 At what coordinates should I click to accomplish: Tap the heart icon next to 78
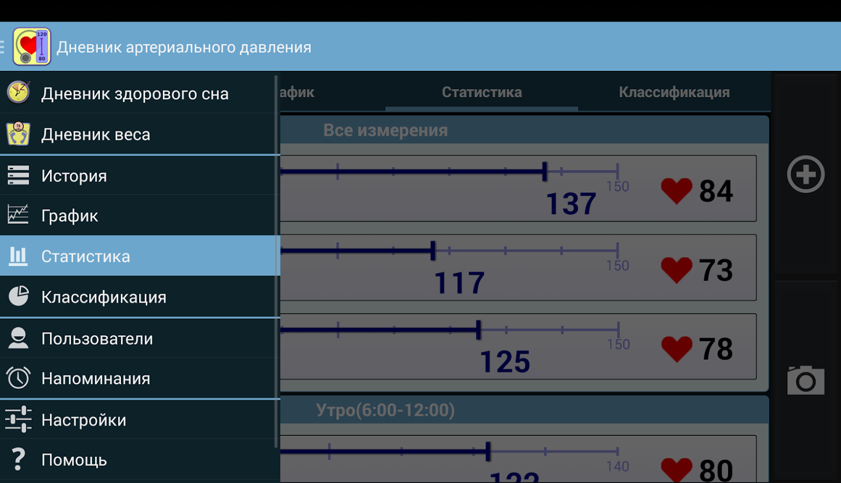[x=677, y=349]
